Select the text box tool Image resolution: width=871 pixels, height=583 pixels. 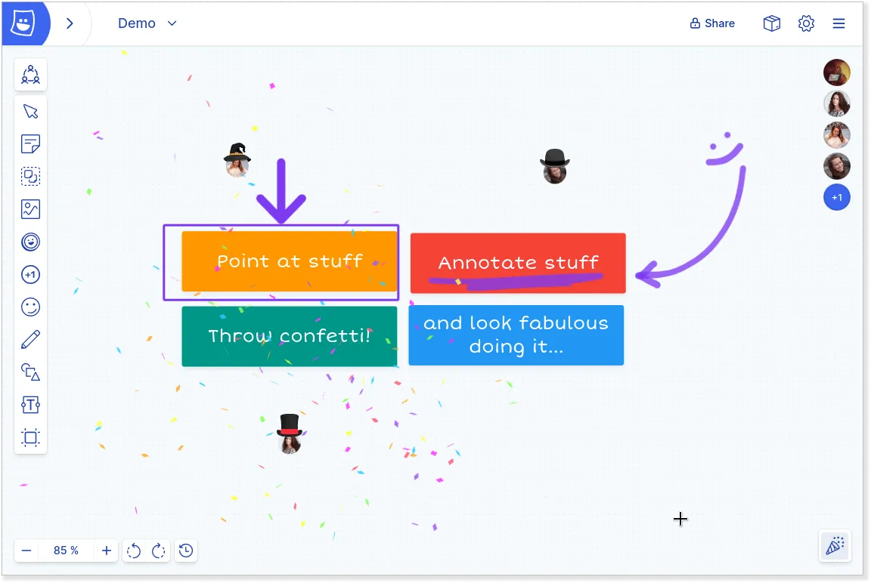click(31, 405)
